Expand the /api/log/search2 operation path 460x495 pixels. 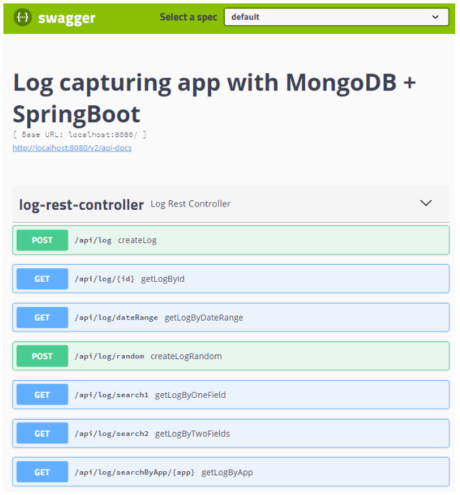[x=111, y=434]
